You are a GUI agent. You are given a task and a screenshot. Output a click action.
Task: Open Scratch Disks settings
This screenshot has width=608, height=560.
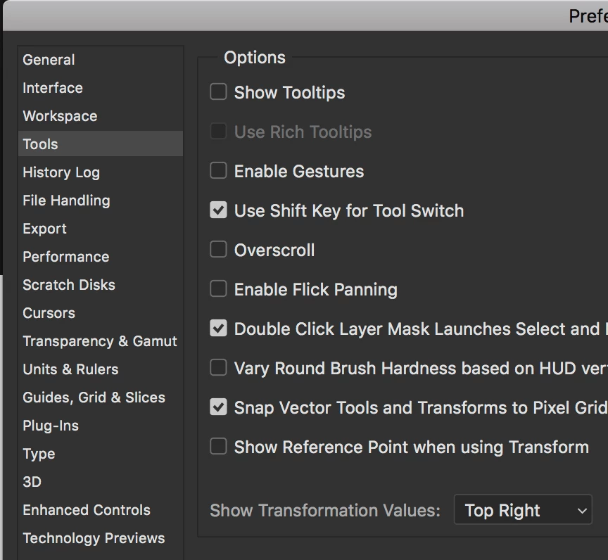tap(69, 285)
